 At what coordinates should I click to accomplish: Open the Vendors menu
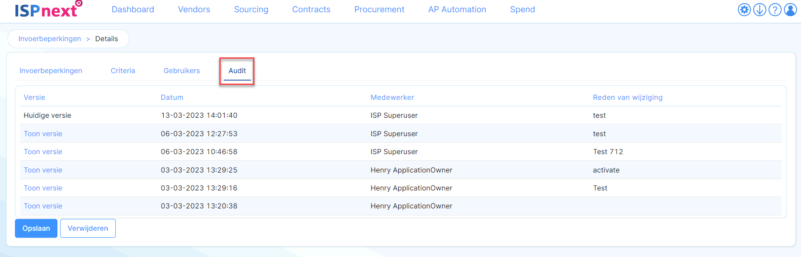click(194, 10)
